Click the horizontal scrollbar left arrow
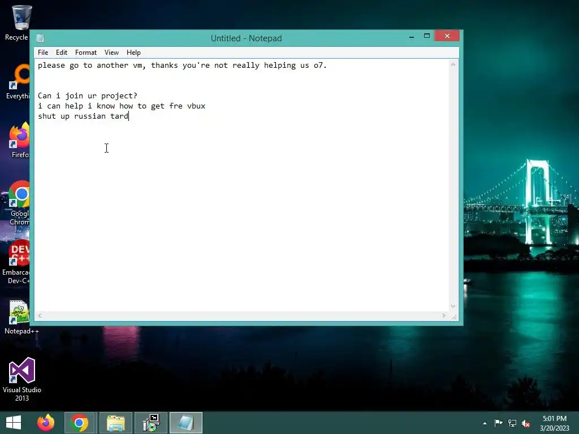 [40, 315]
